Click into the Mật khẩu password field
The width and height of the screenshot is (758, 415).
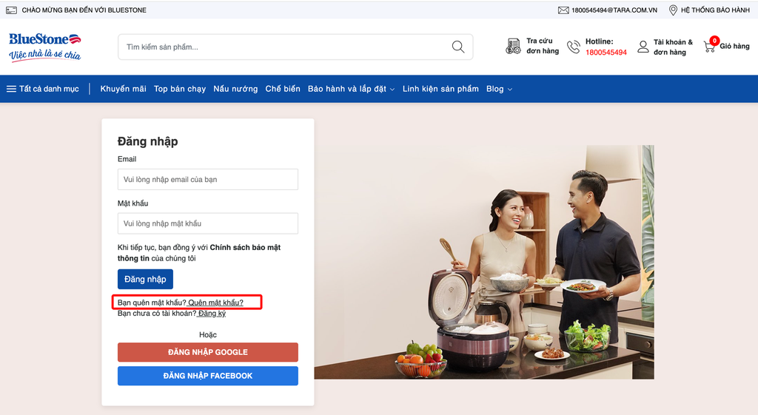(207, 223)
